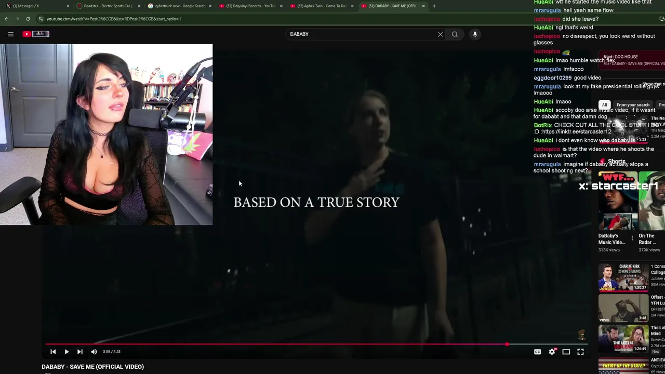Open options for DaBaby's Music Video short
Screen dimensions: 665x374
point(632,238)
